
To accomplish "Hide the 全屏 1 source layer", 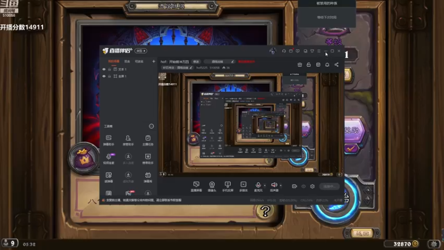I will pos(104,76).
